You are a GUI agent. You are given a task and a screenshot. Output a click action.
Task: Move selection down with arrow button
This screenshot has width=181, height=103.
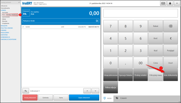coord(95,91)
